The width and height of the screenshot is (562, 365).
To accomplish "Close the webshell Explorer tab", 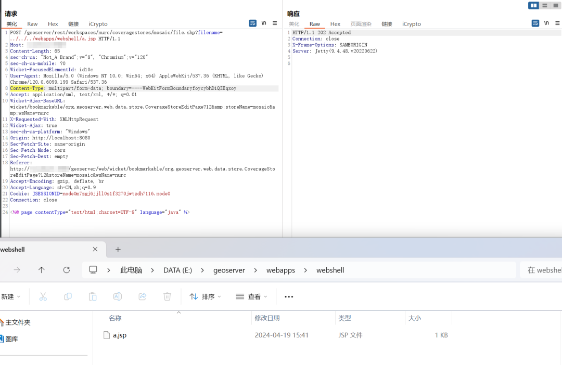I will click(x=95, y=249).
